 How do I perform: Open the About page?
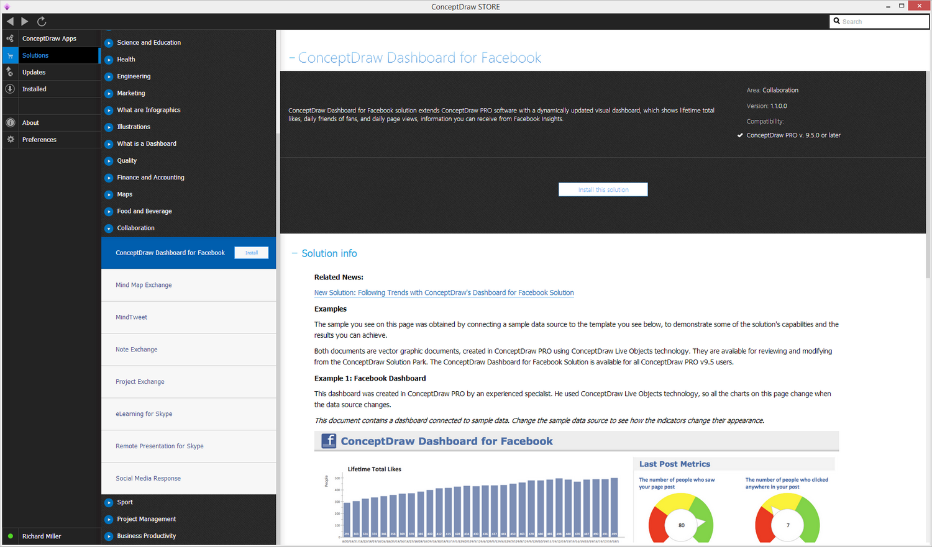[x=51, y=123]
